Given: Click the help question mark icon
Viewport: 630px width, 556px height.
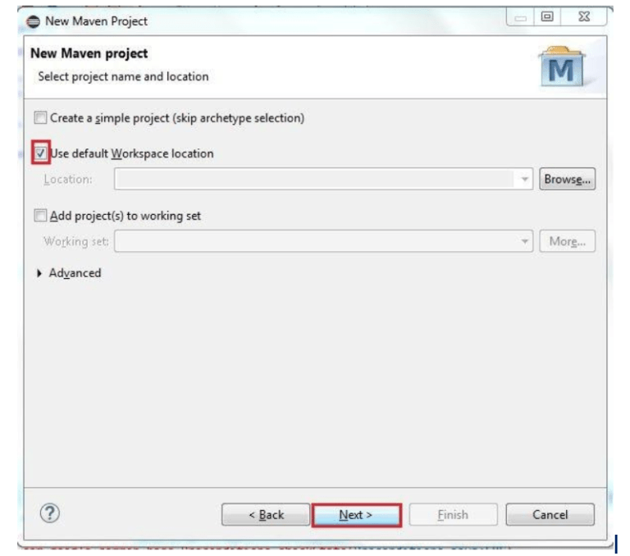Looking at the screenshot, I should 50,513.
